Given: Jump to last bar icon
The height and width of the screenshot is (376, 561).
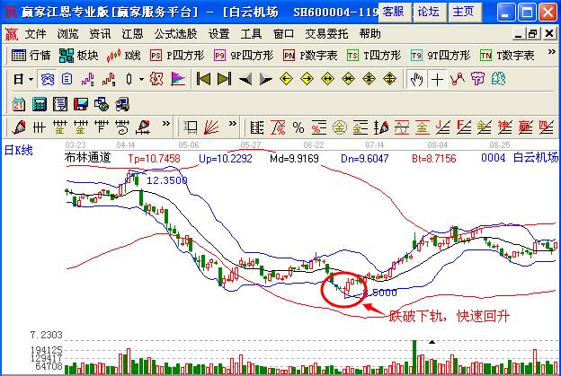Looking at the screenshot, I should [x=225, y=79].
